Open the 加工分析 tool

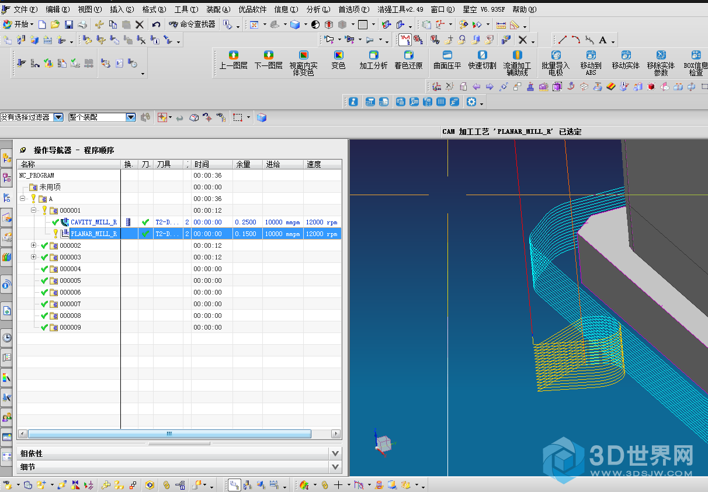coord(373,61)
